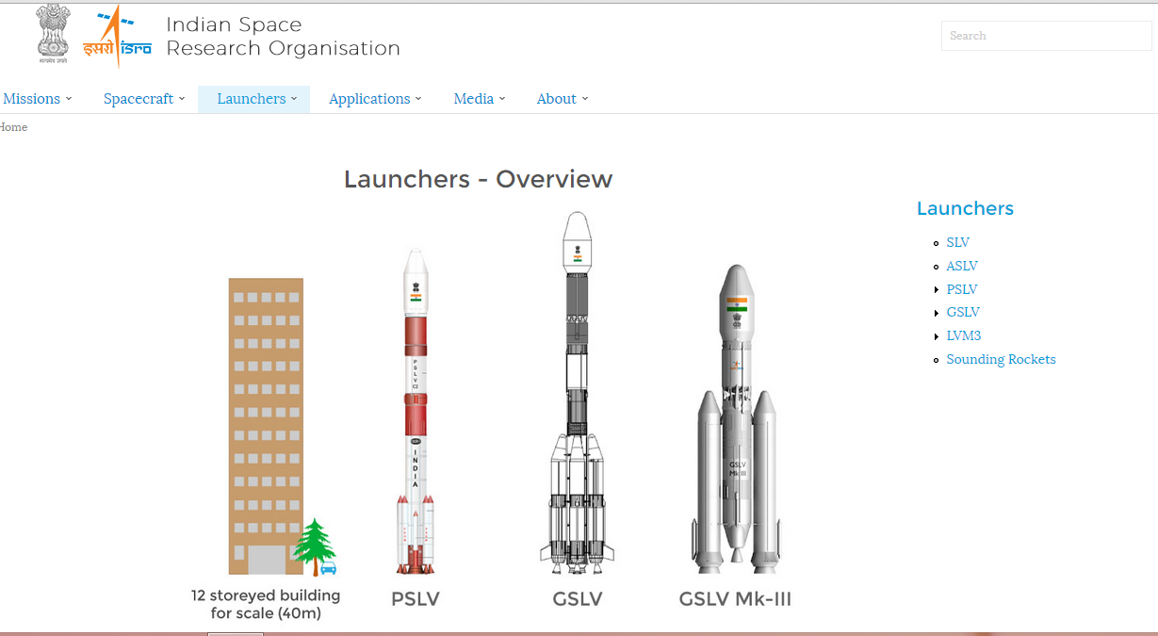Expand the About dropdown chevron
Screen dimensions: 1158x636
(585, 99)
